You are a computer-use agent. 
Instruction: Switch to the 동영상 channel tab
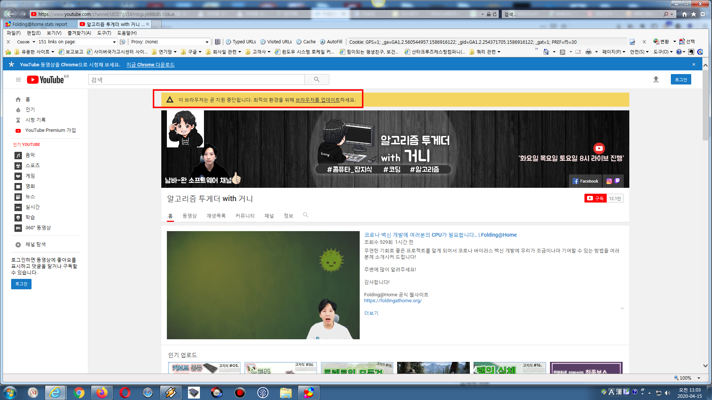point(189,216)
